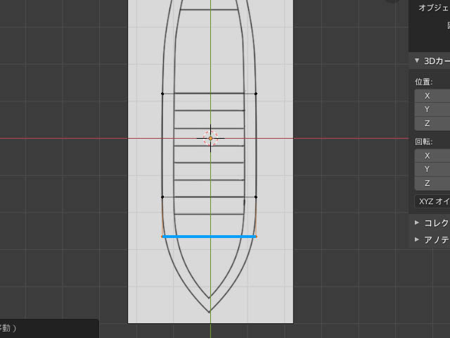Click the 位置 Y value field
This screenshot has width=450, height=338.
(x=432, y=110)
